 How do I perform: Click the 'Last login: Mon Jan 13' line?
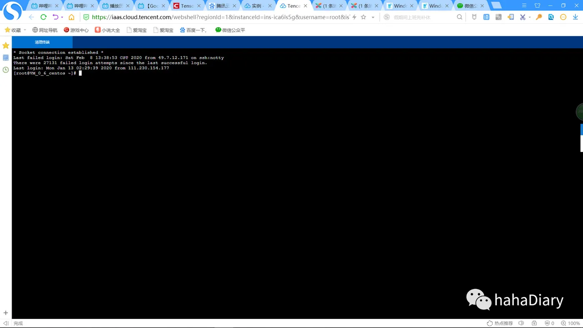click(x=91, y=68)
